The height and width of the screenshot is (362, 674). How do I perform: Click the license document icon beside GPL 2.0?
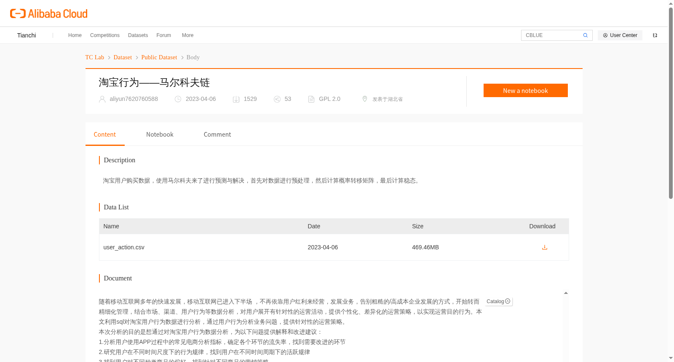(x=311, y=99)
